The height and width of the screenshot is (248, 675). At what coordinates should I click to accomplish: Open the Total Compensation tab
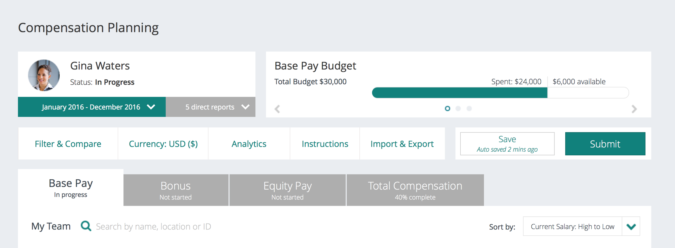415,189
